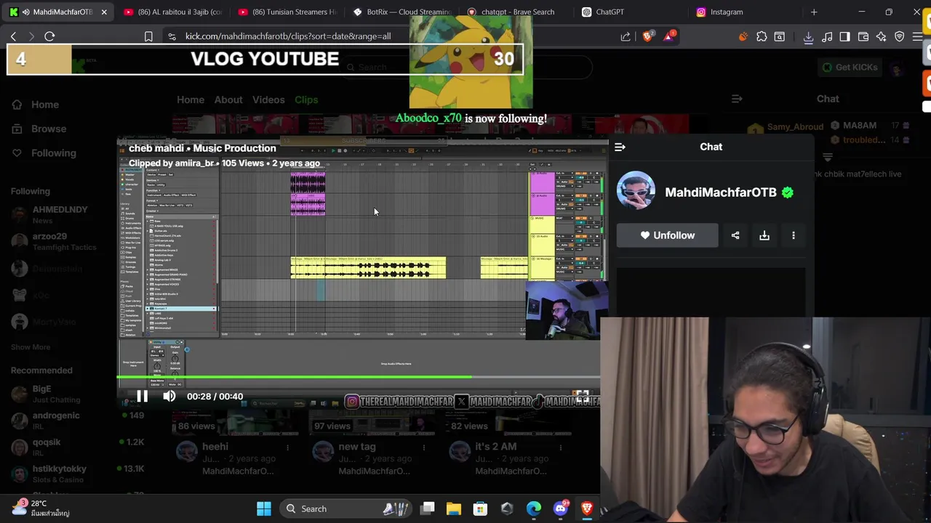This screenshot has height=523, width=931.
Task: Open Brave Rewards triangle icon
Action: 668,36
